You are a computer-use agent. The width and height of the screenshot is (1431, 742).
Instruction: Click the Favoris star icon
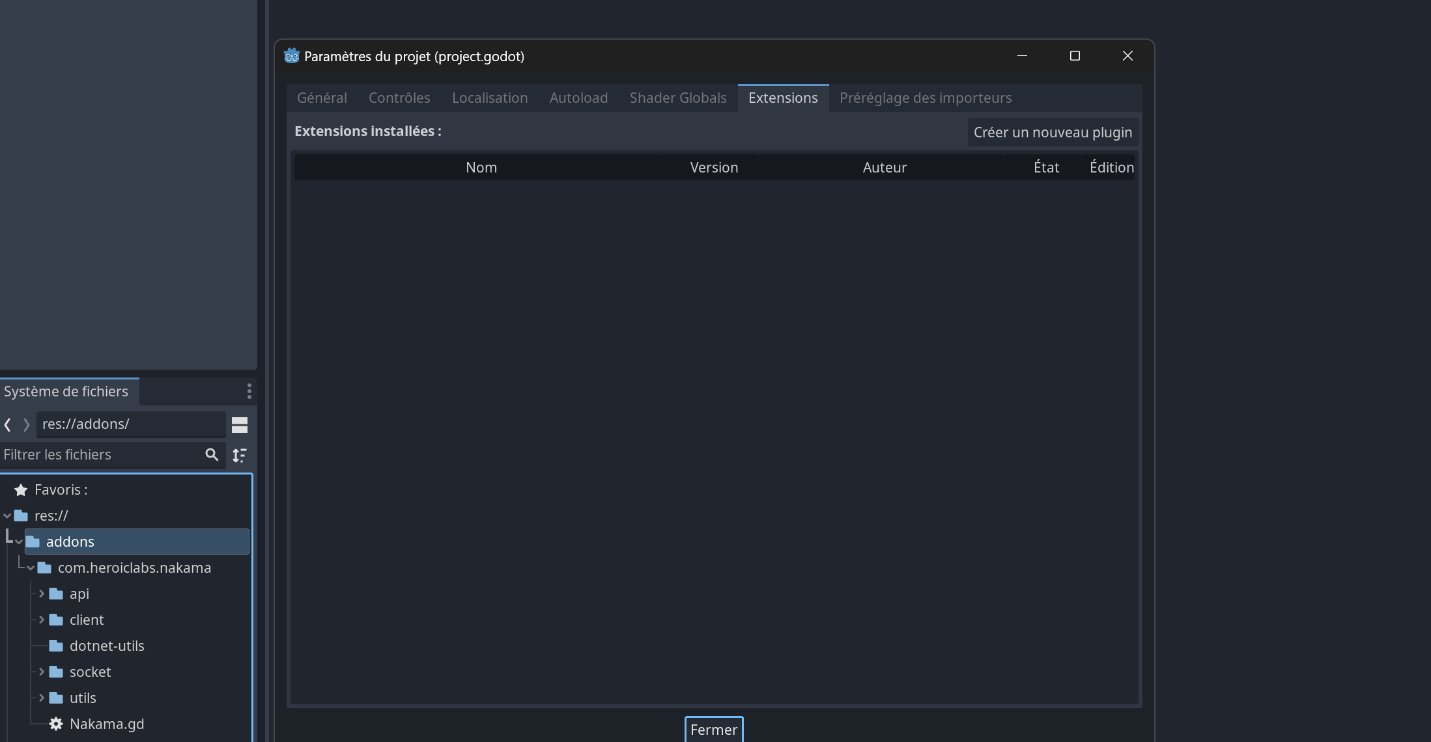20,489
